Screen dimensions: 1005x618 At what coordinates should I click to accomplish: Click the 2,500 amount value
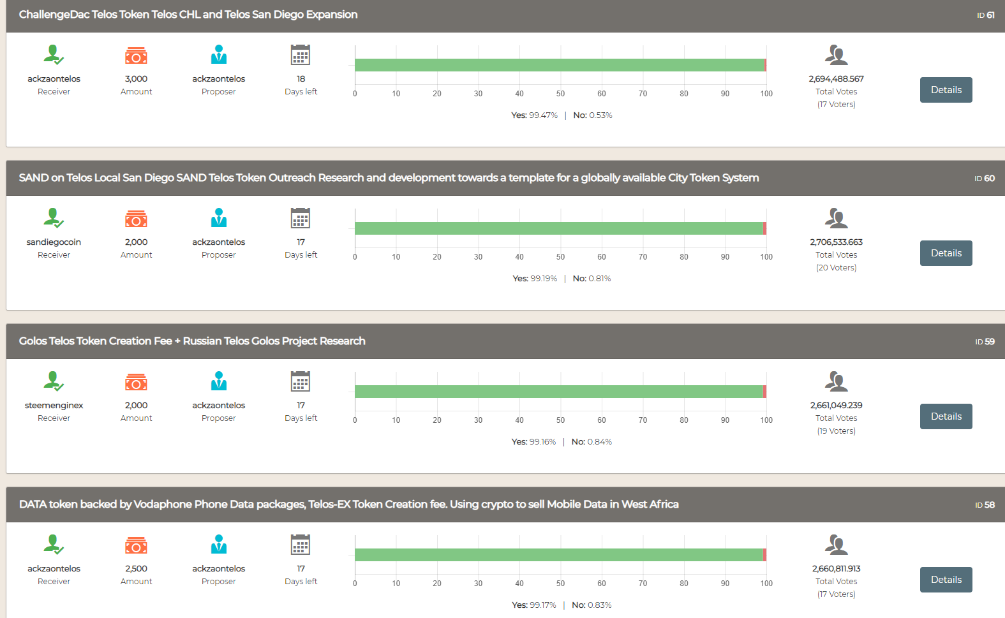(136, 569)
